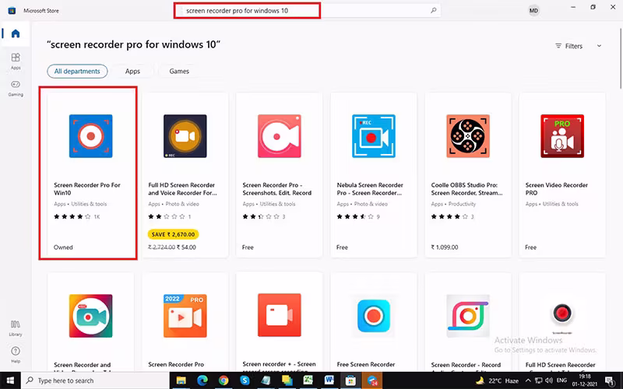Click the search results heading text

point(133,44)
